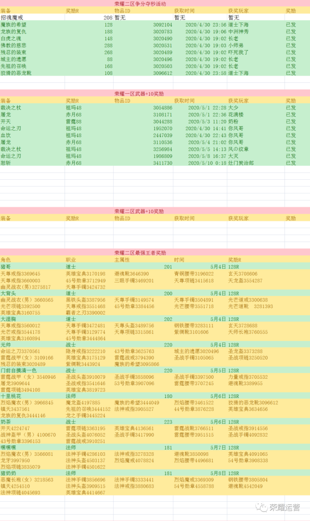Screen dimensions: 310x521
Task: Click item ID 3092104
Action: click(163, 24)
